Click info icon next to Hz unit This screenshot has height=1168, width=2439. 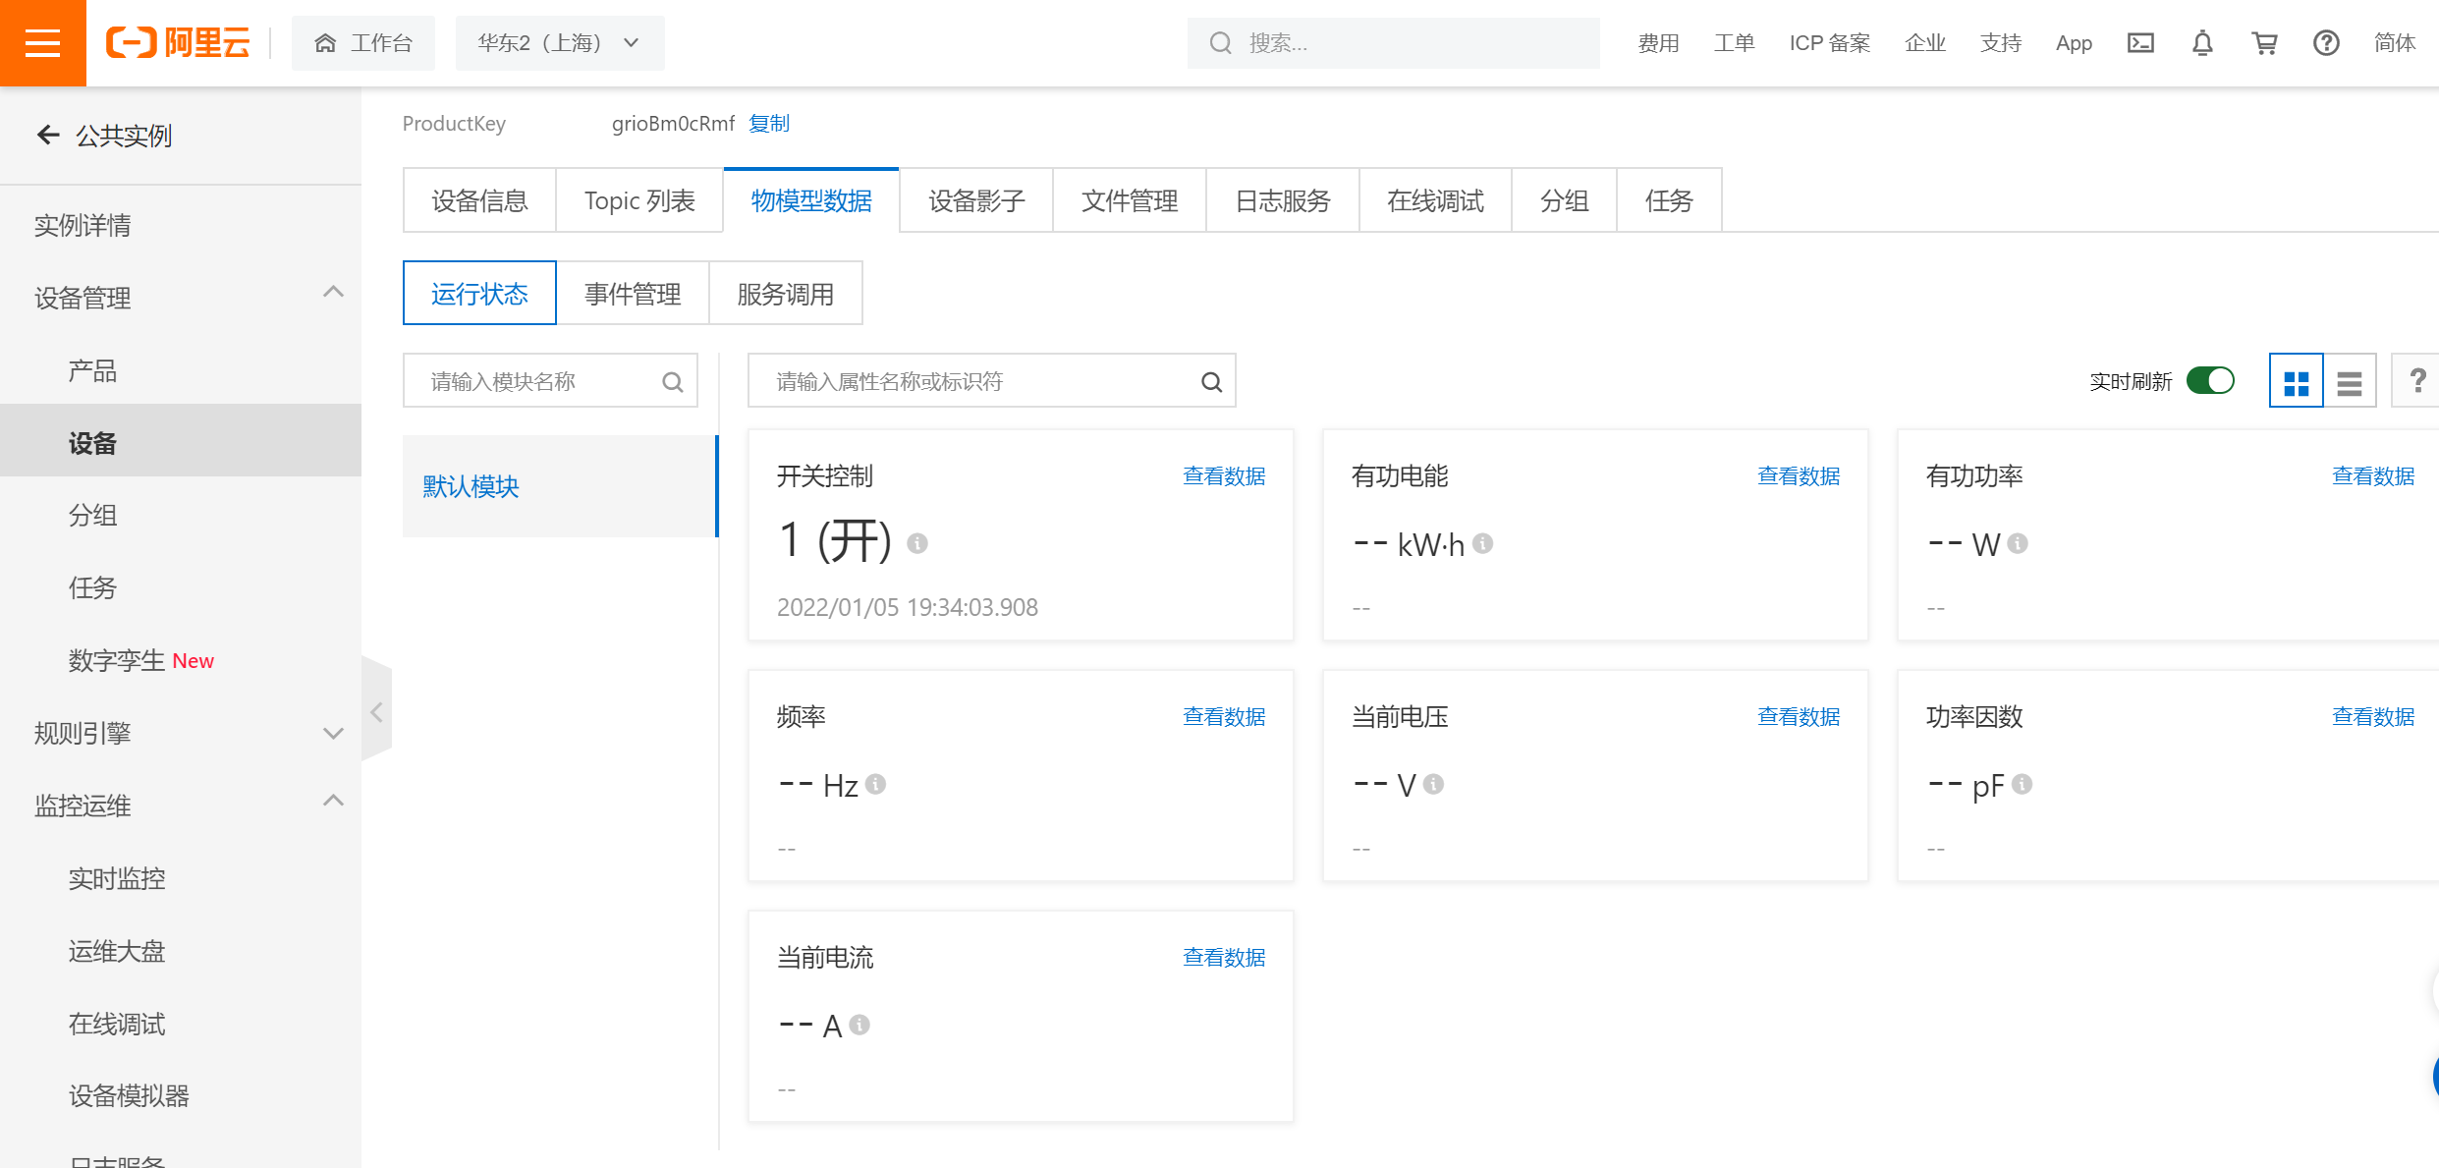(x=876, y=784)
